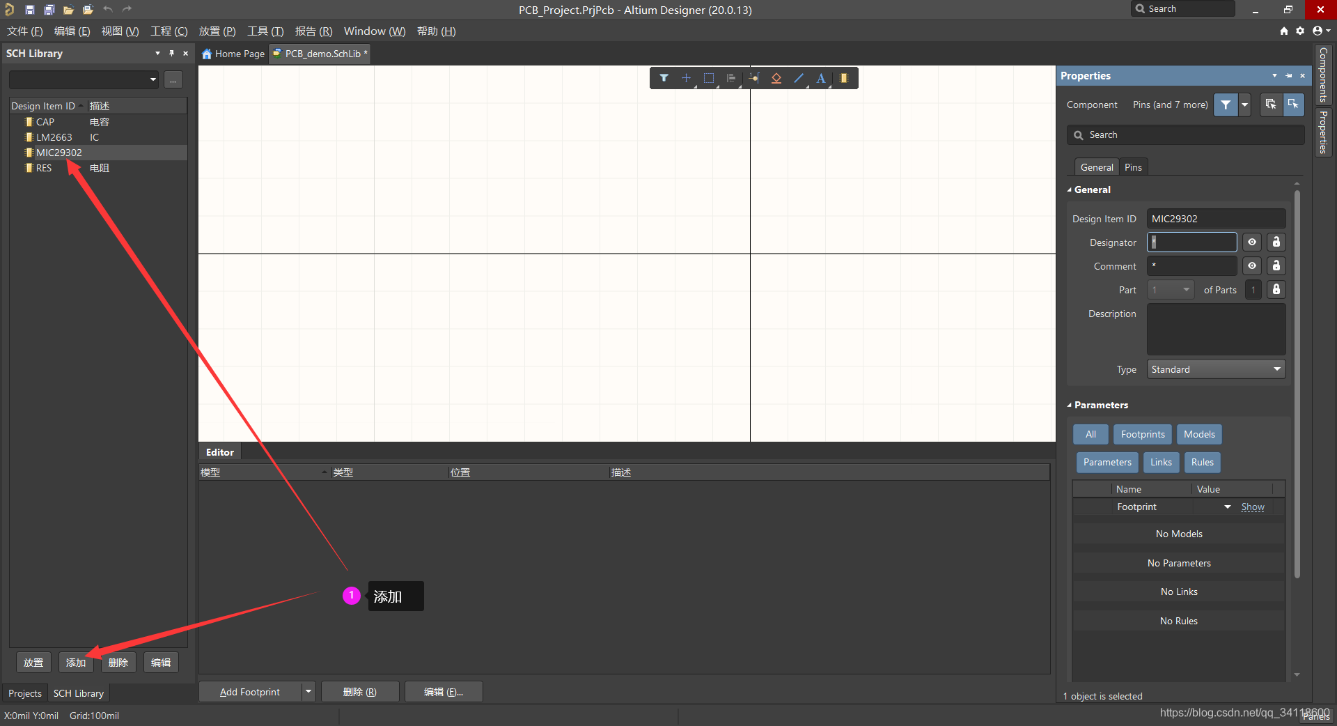Select the Move objects cross tool

click(x=686, y=78)
